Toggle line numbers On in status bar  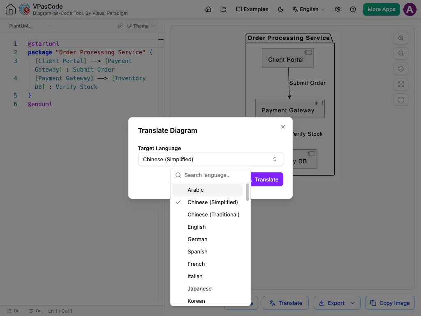coord(13,311)
